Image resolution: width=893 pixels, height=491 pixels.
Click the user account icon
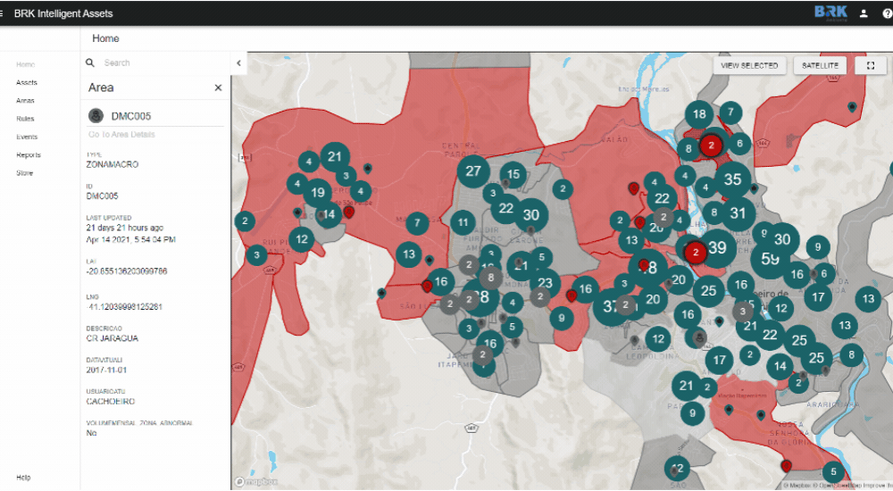point(864,13)
